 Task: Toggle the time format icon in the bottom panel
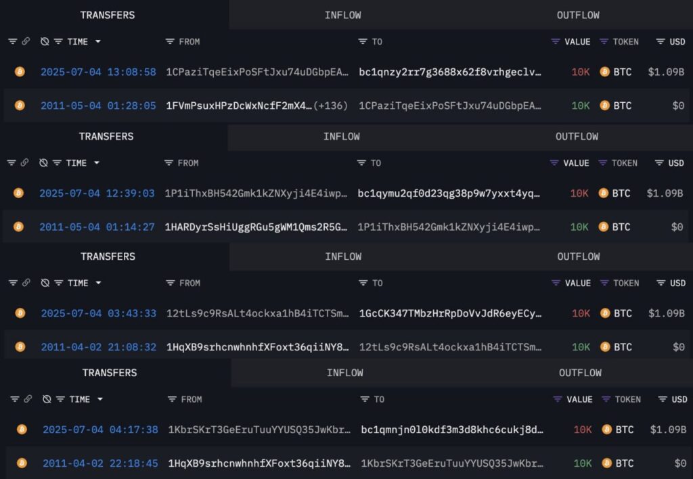point(47,399)
